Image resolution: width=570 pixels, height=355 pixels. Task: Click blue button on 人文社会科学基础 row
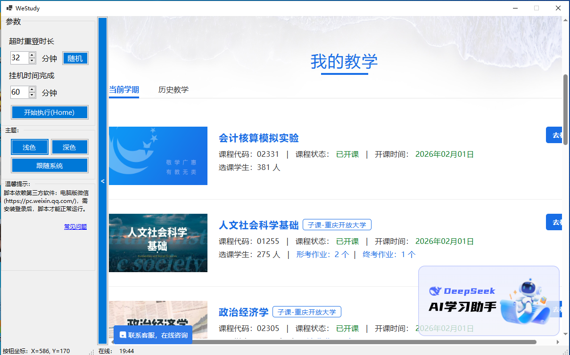point(554,222)
